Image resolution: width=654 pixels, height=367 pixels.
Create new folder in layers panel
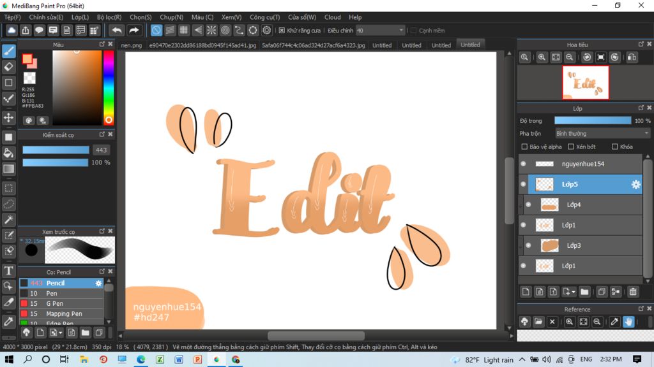tap(584, 292)
